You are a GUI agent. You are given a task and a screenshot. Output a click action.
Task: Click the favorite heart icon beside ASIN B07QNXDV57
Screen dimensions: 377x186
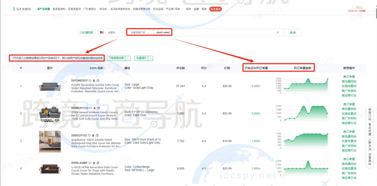pos(90,80)
